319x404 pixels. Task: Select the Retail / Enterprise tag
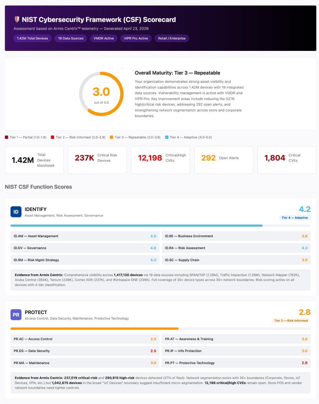(x=172, y=38)
